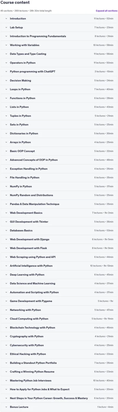The height and width of the screenshot is (412, 118).
Task: Expand the Introduction section chevron
Action: pos(6,19)
